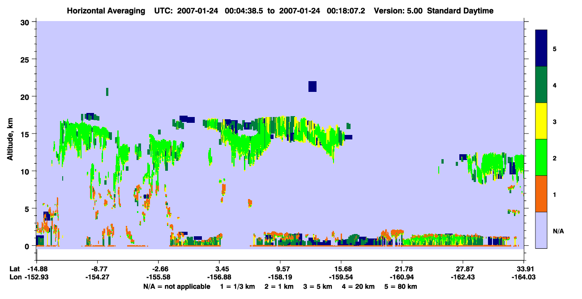Image resolution: width=582 pixels, height=299 pixels.
Task: Click the color bar label '3'
Action: (x=555, y=121)
